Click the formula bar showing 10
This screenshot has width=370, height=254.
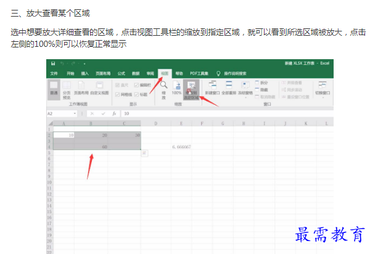coord(227,113)
